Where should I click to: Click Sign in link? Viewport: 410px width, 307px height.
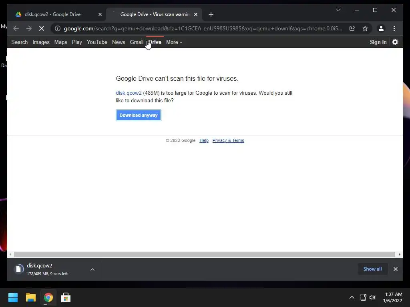(378, 42)
